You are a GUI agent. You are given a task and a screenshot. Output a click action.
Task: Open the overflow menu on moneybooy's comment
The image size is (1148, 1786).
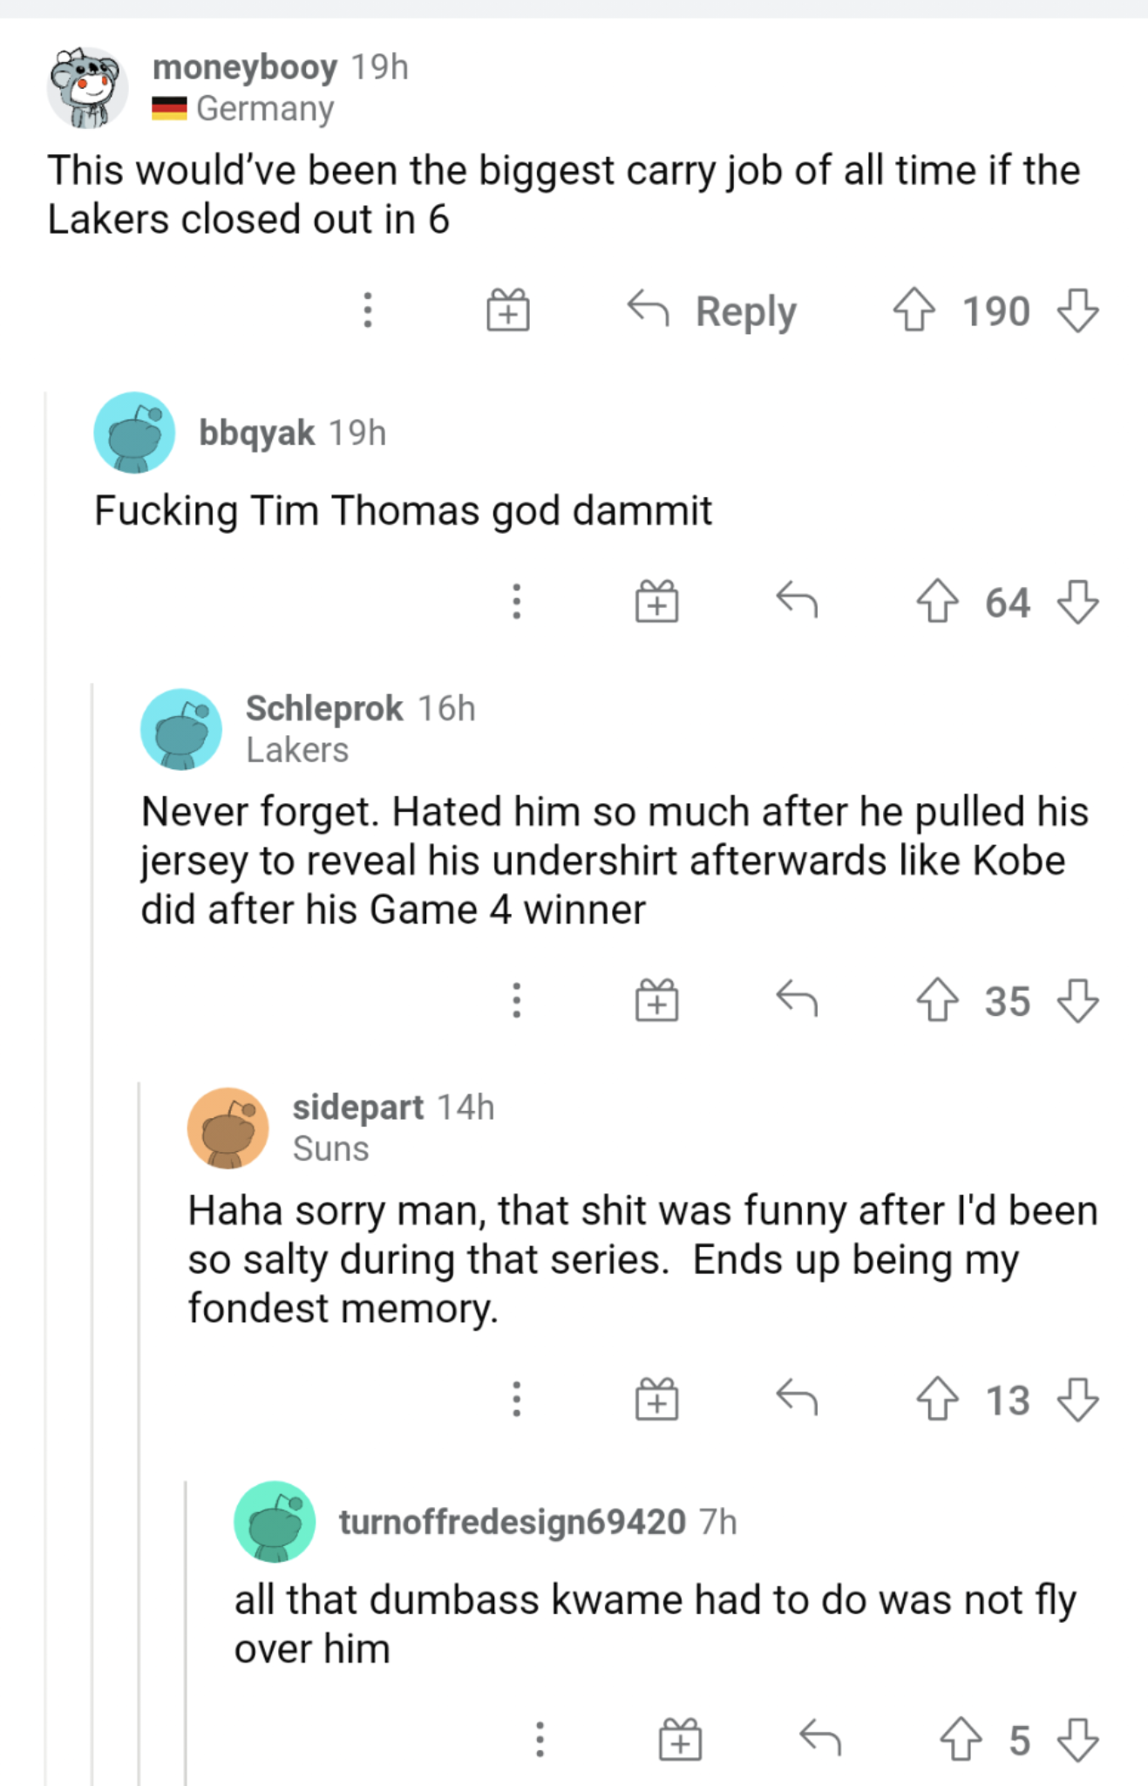pyautogui.click(x=367, y=311)
